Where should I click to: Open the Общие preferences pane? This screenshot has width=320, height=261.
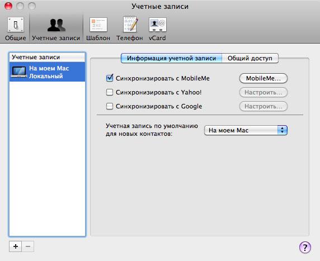[16, 29]
